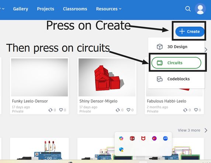Click the right chevron beside 3D Design row
This screenshot has width=211, height=163.
[x=206, y=50]
